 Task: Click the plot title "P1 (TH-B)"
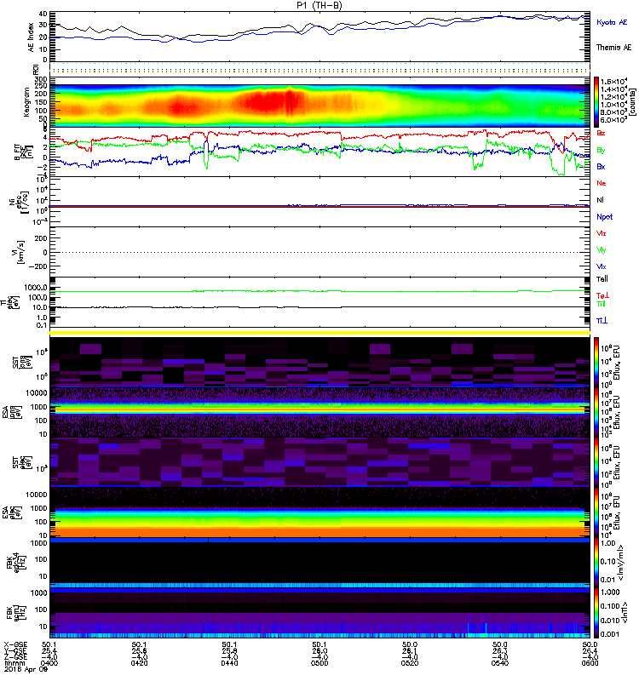pos(319,5)
